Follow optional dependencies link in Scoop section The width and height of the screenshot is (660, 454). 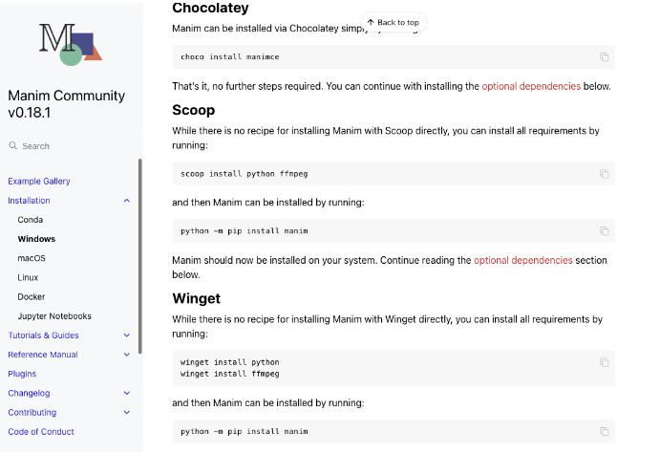click(522, 260)
